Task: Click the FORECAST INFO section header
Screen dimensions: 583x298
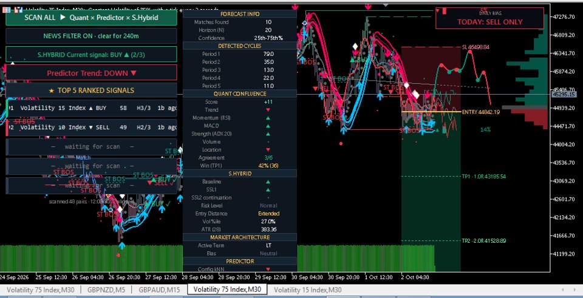Action: coord(240,14)
